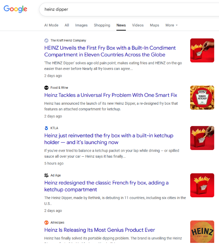Click the Heinz Tomato Ketchup label thumbnail
This screenshot has height=245, width=219.
pos(202,98)
